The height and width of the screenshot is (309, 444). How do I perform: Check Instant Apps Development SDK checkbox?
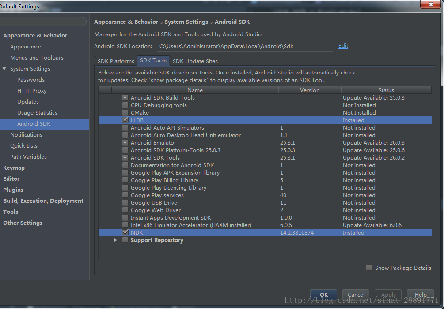point(125,217)
